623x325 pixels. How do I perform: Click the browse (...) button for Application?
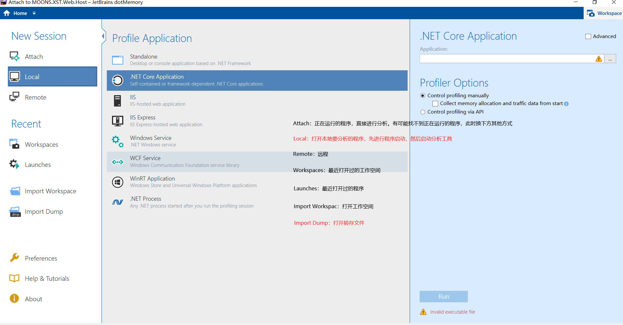coord(610,59)
